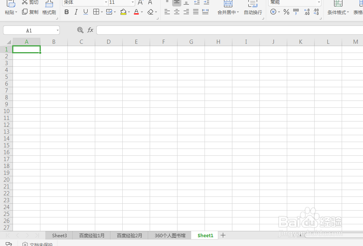Open alignment settings dialog launcher
This screenshot has height=246, width=363.
263,18
